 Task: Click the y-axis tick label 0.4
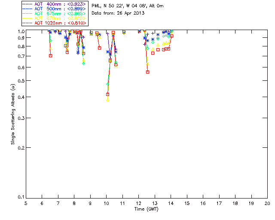pyautogui.click(x=21, y=97)
